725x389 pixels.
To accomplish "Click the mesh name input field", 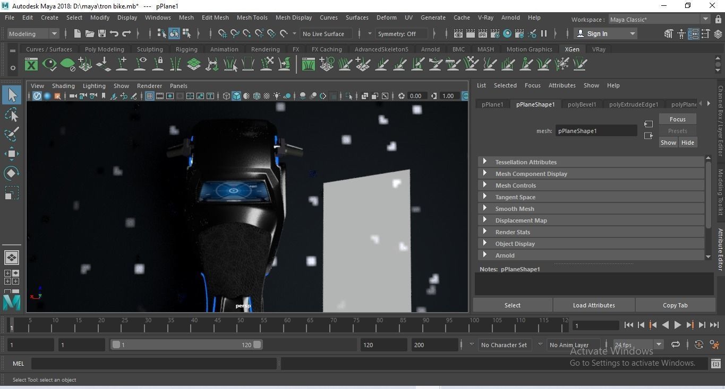I will pos(595,131).
